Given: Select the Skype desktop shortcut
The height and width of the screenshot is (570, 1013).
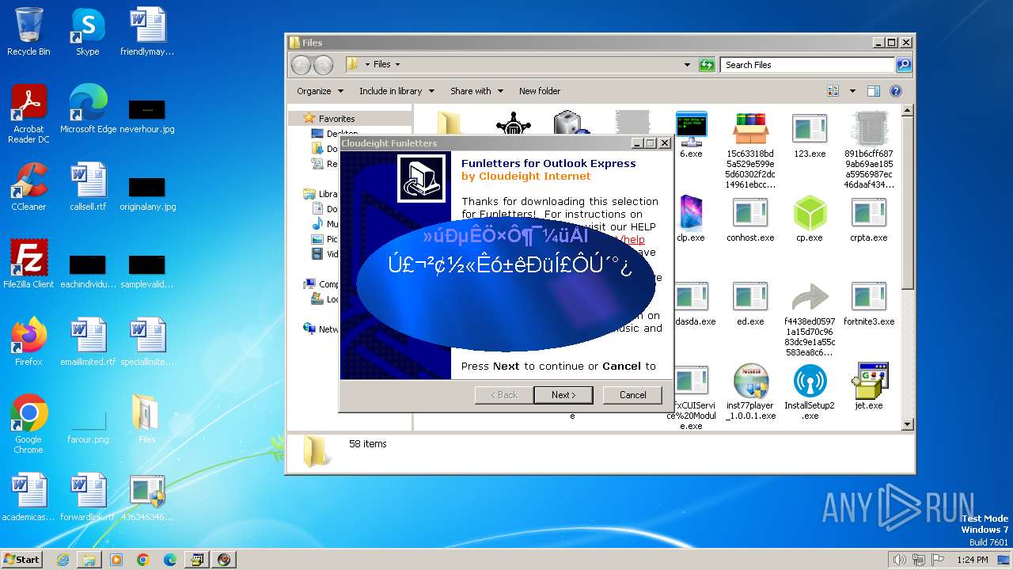Looking at the screenshot, I should (x=88, y=32).
